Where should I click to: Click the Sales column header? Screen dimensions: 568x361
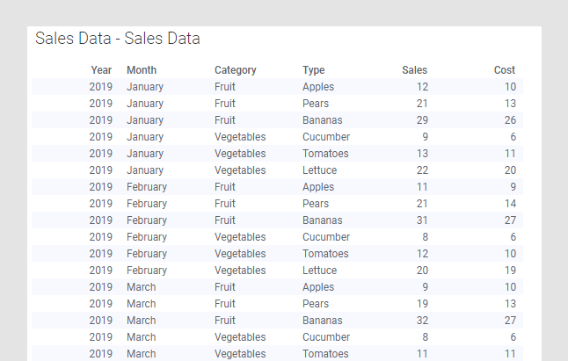pos(415,70)
